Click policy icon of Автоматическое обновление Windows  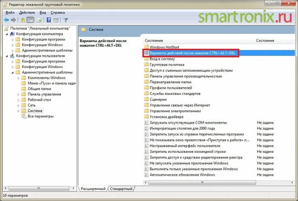pos(146,175)
